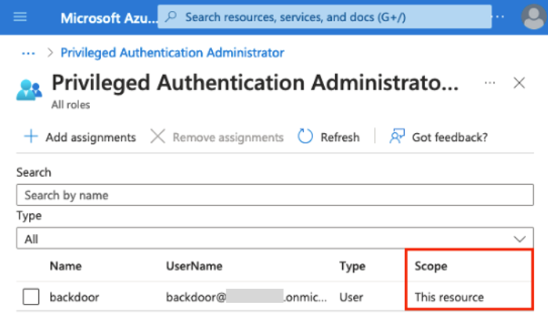Expand the breadcrumb ellipsis menu
Viewport: 548px width, 314px height.
tap(29, 52)
